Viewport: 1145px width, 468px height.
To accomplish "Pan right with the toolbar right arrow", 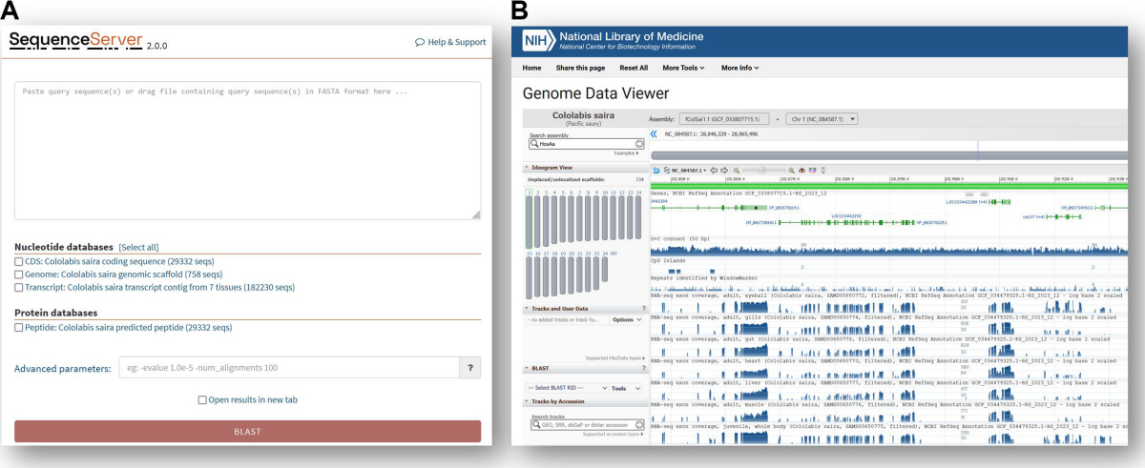I will point(722,170).
